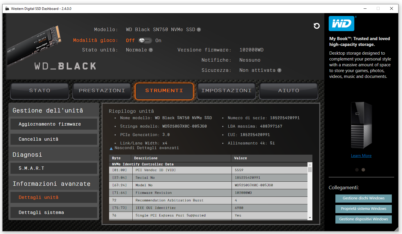Image resolution: width=402 pixels, height=234 pixels.
Task: Click the Stringa modello summary line
Action: pyautogui.click(x=163, y=126)
